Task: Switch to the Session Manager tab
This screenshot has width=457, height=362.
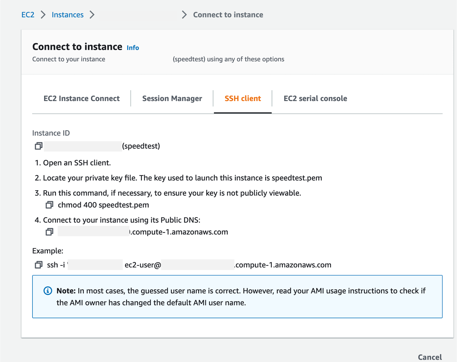Action: [x=172, y=98]
